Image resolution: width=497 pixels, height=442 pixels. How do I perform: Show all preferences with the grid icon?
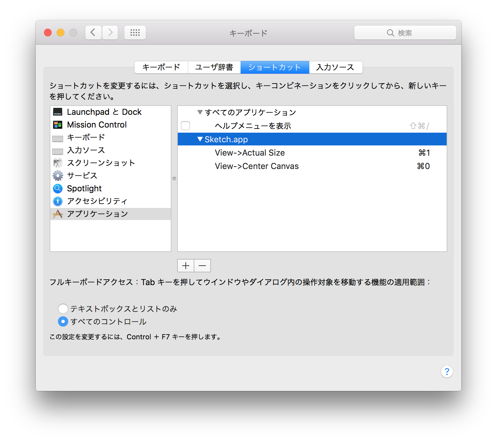click(135, 33)
